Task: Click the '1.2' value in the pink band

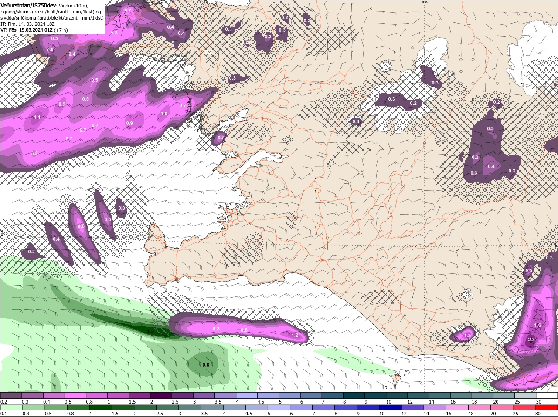Action: [x=295, y=335]
